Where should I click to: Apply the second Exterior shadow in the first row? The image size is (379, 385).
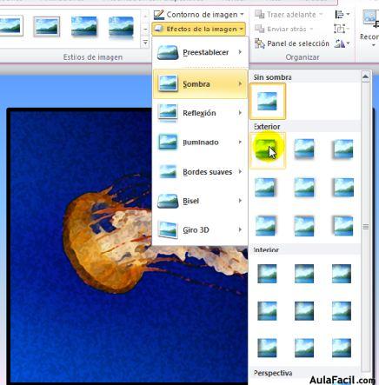tap(304, 149)
